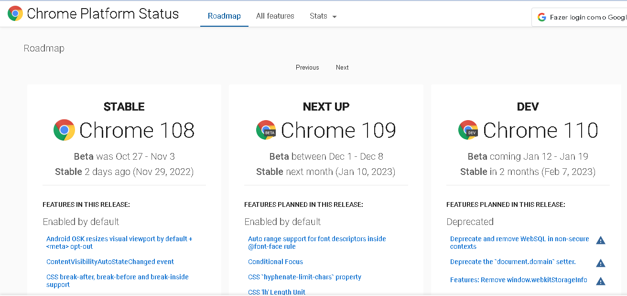
Task: Click the warning triangle beside WebSQL deprecation
Action: point(601,240)
